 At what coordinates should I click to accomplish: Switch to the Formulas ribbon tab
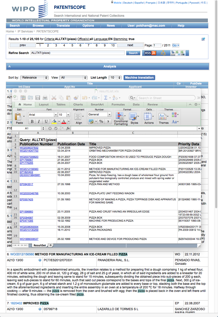tap(118, 104)
